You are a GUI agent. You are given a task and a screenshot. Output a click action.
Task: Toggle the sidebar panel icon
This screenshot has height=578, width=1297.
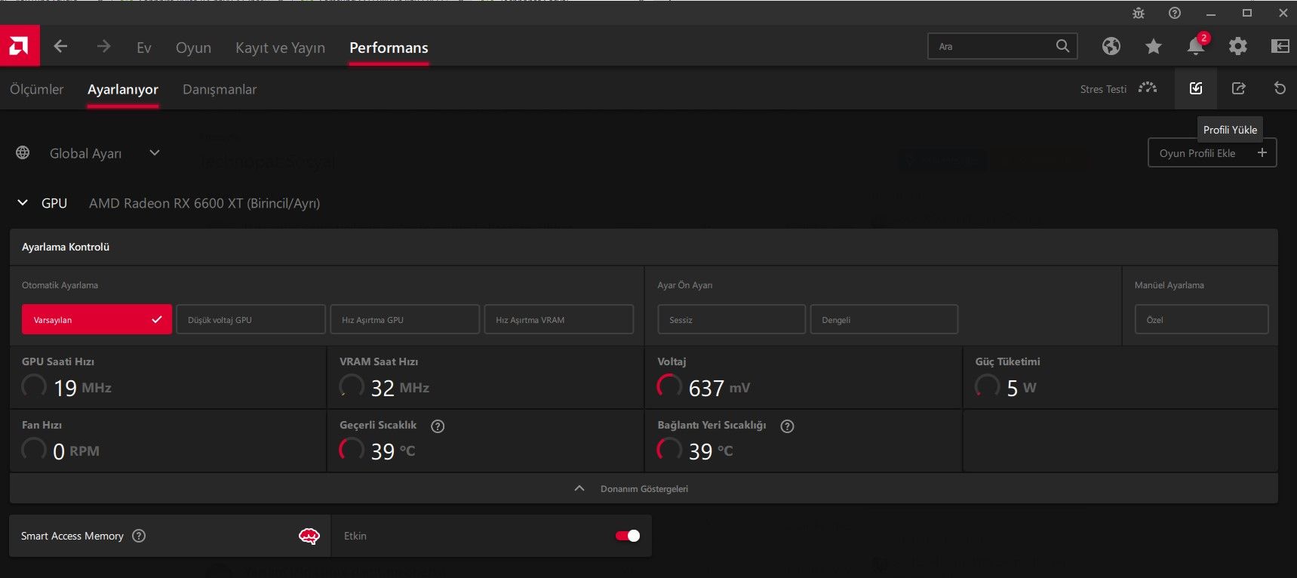pyautogui.click(x=1280, y=46)
